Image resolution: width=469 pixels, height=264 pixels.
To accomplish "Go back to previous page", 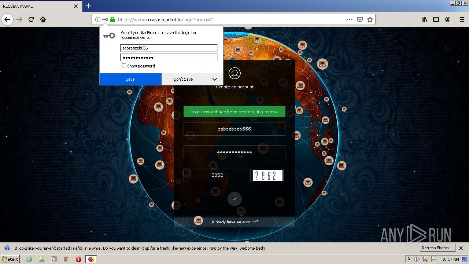I will tap(7, 19).
